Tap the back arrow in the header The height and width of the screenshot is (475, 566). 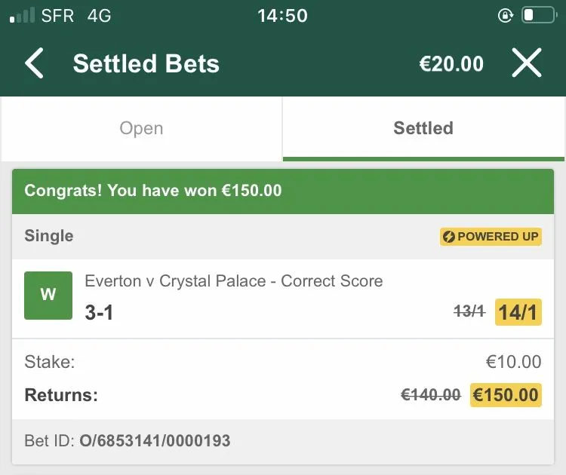[x=34, y=63]
